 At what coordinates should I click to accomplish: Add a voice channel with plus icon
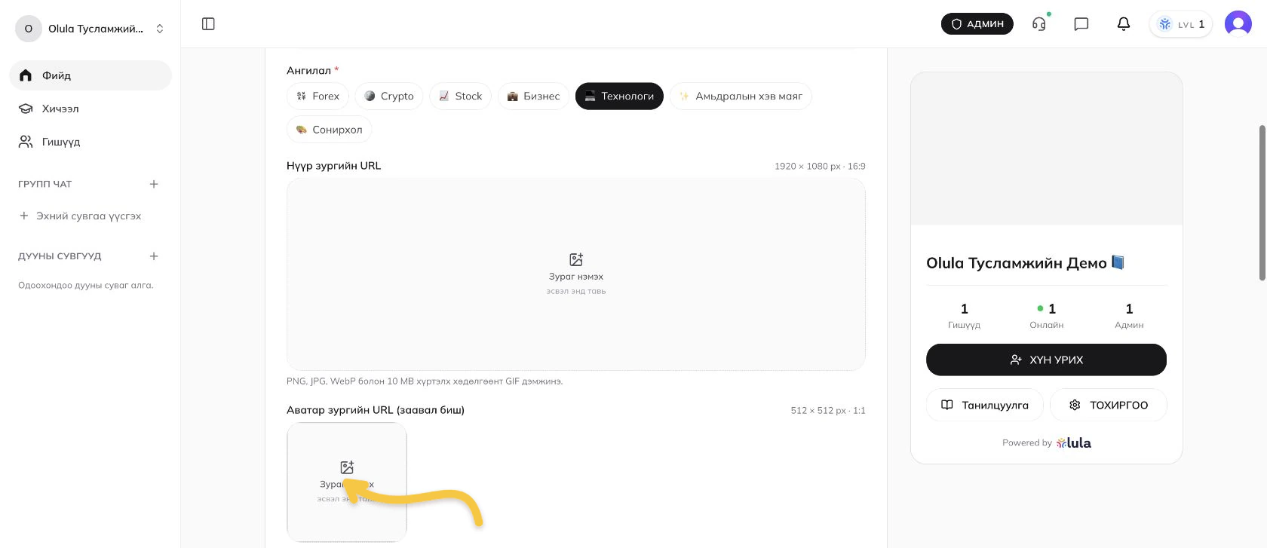click(x=154, y=256)
